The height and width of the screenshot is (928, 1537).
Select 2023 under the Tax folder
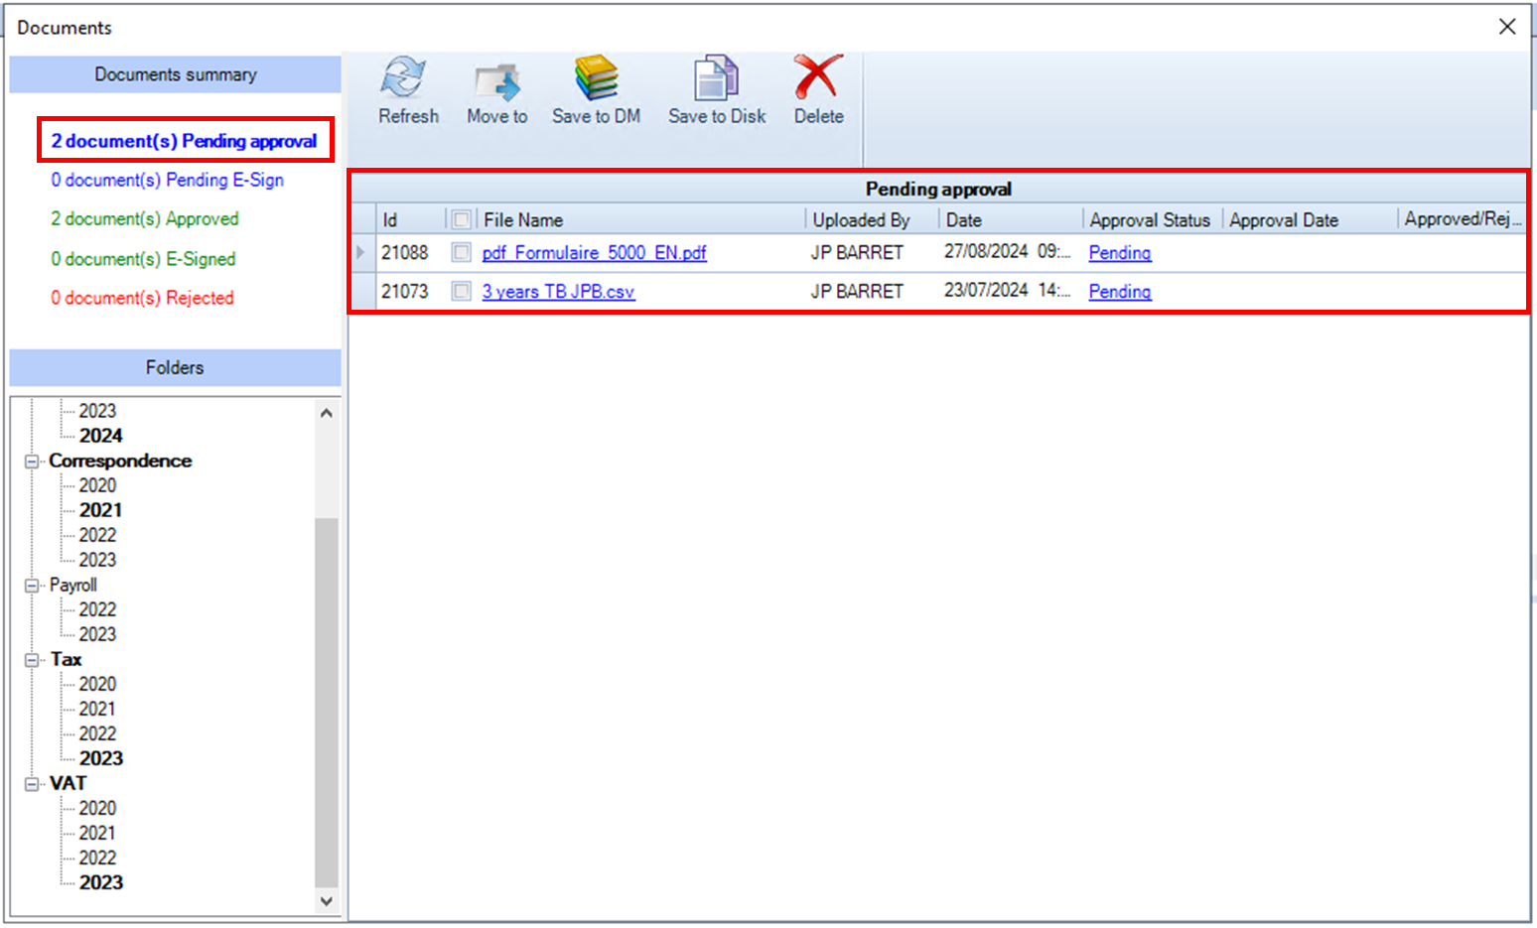click(101, 758)
